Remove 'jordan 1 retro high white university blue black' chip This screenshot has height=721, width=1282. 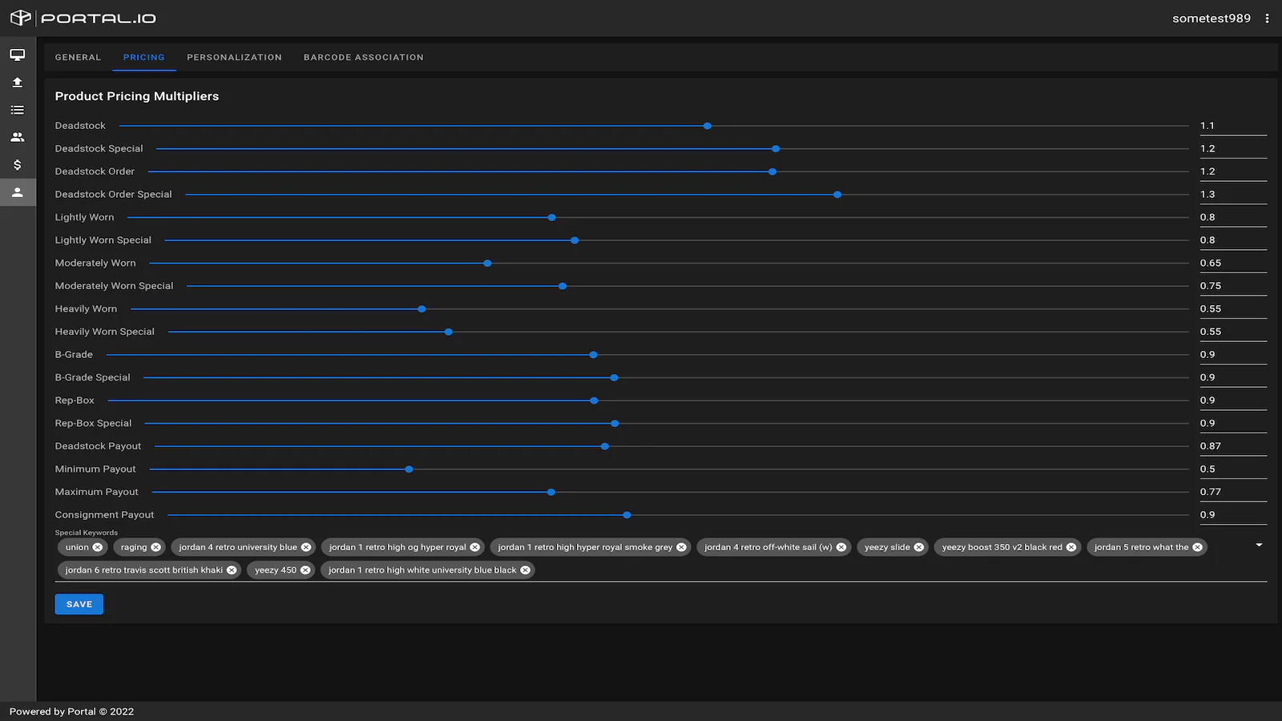coord(526,570)
